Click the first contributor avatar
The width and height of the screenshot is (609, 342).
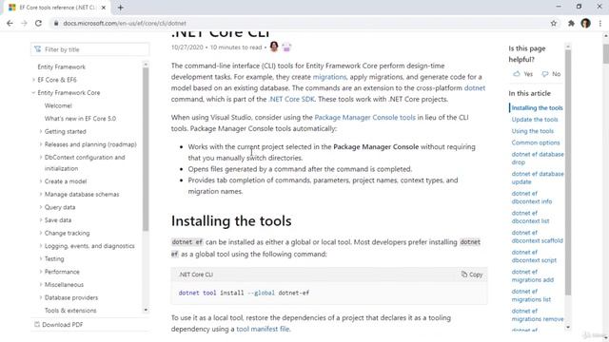pyautogui.click(x=274, y=47)
